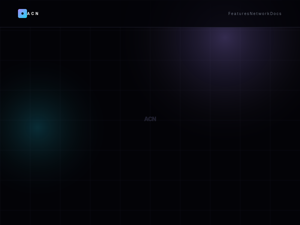The height and width of the screenshot is (225, 300).
Task: Navigate to the Network page
Action: click(x=259, y=13)
